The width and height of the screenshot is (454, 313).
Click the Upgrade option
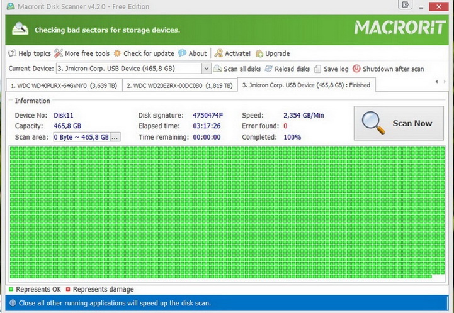[273, 53]
